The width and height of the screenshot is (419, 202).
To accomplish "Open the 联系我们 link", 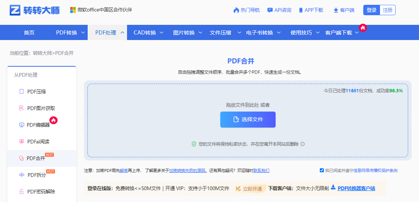I will 261,170.
